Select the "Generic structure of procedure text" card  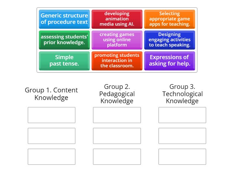pos(64,19)
